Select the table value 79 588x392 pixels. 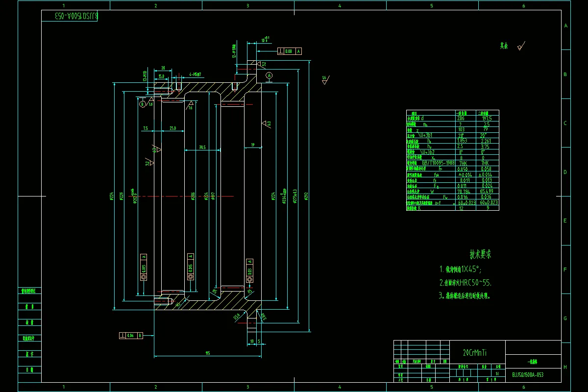coord(487,129)
